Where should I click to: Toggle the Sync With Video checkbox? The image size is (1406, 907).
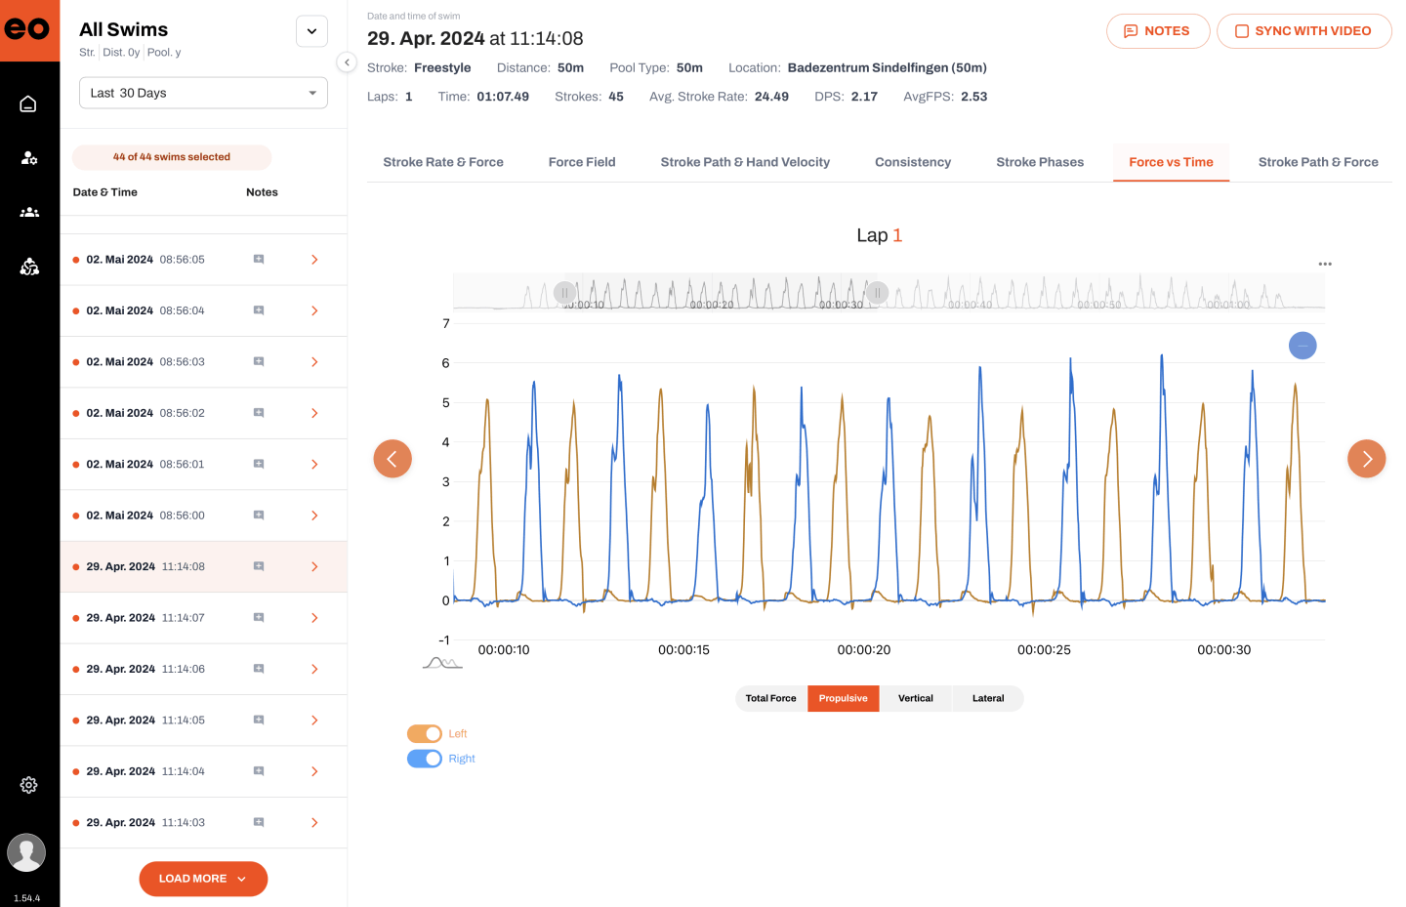(1242, 31)
